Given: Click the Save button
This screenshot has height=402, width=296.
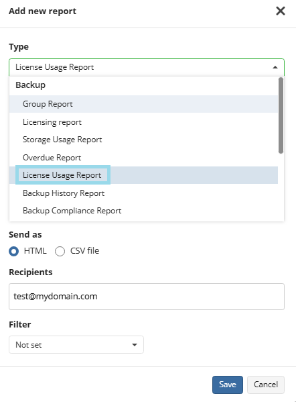Looking at the screenshot, I should tap(228, 385).
